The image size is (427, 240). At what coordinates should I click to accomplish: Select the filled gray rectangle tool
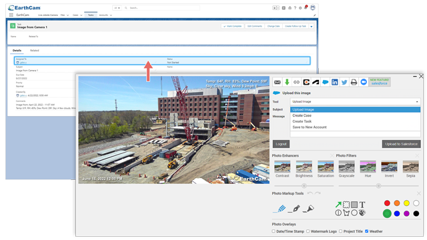click(354, 205)
